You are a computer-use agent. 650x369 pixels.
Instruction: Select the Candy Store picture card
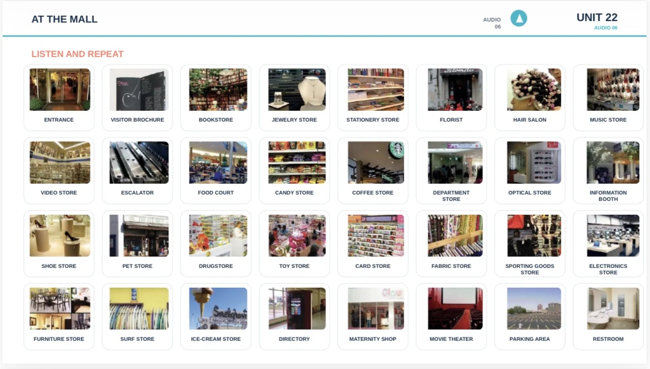pos(294,170)
